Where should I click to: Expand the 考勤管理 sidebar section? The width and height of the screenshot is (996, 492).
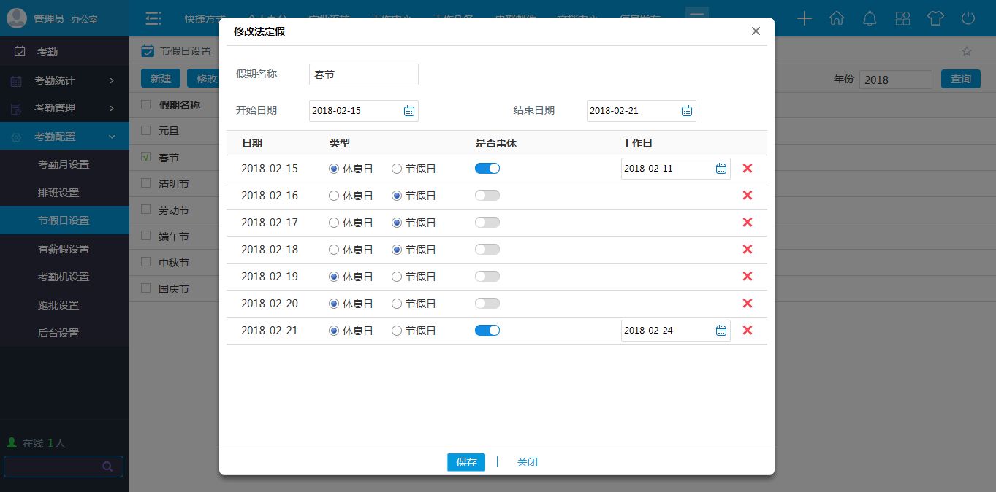click(x=64, y=108)
